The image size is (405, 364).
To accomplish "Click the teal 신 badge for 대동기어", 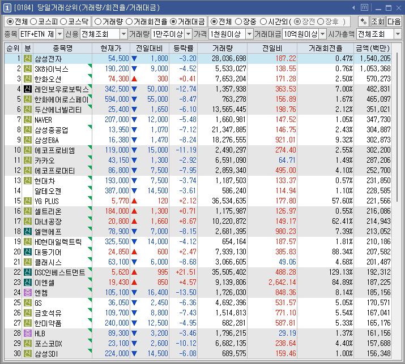I will click(x=28, y=252).
